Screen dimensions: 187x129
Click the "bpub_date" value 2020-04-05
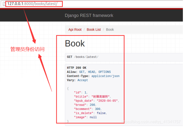click(x=107, y=101)
